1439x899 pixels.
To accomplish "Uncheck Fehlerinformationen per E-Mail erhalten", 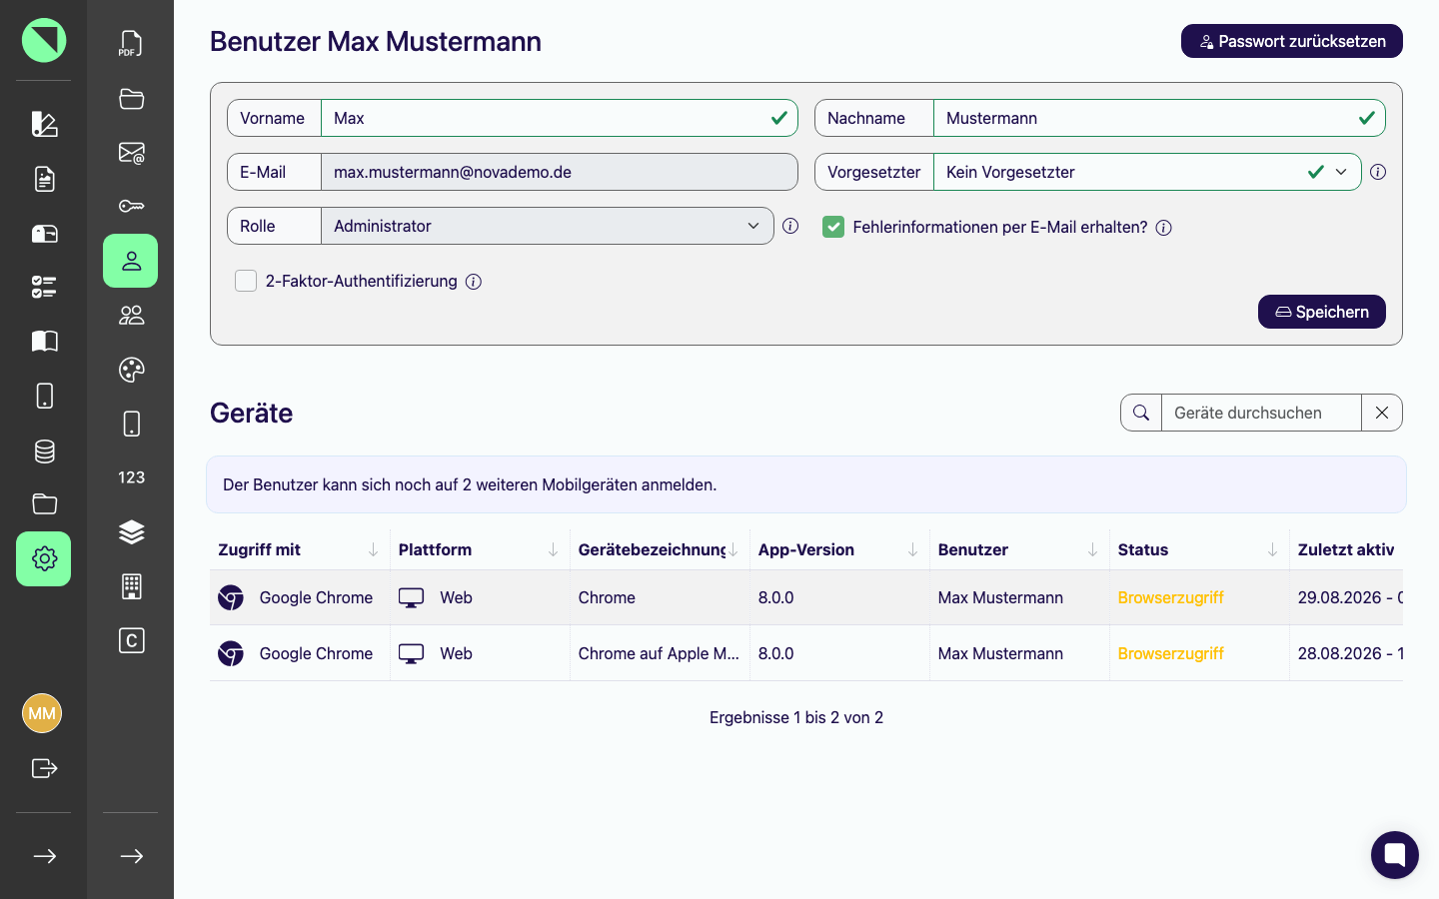I will [x=833, y=227].
